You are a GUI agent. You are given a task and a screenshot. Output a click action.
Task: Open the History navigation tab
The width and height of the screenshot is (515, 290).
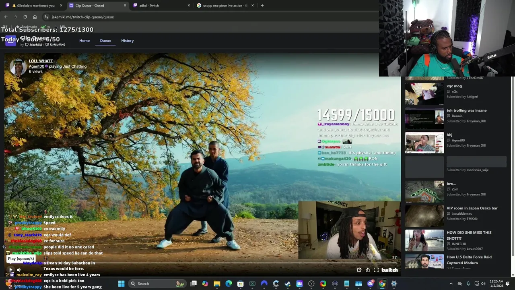[127, 41]
